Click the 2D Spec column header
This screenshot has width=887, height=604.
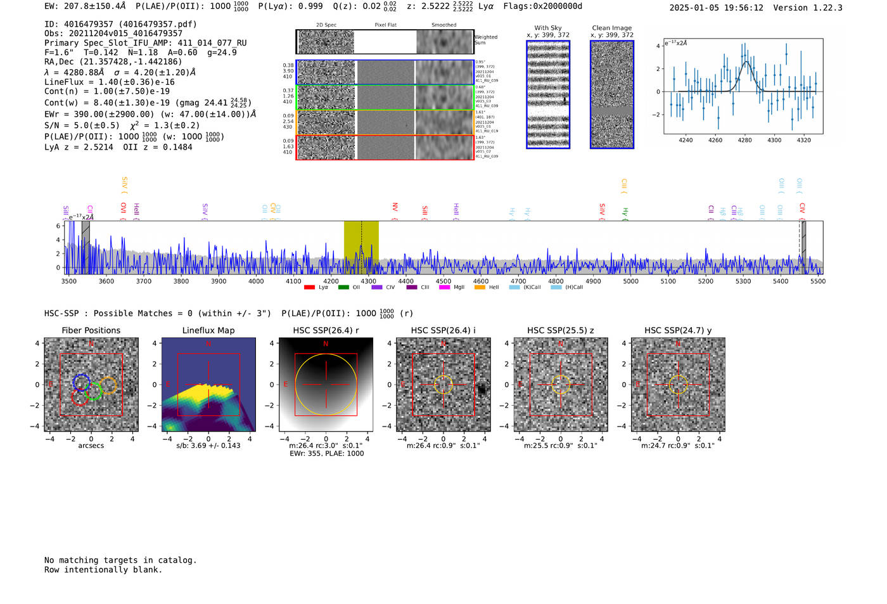click(326, 25)
